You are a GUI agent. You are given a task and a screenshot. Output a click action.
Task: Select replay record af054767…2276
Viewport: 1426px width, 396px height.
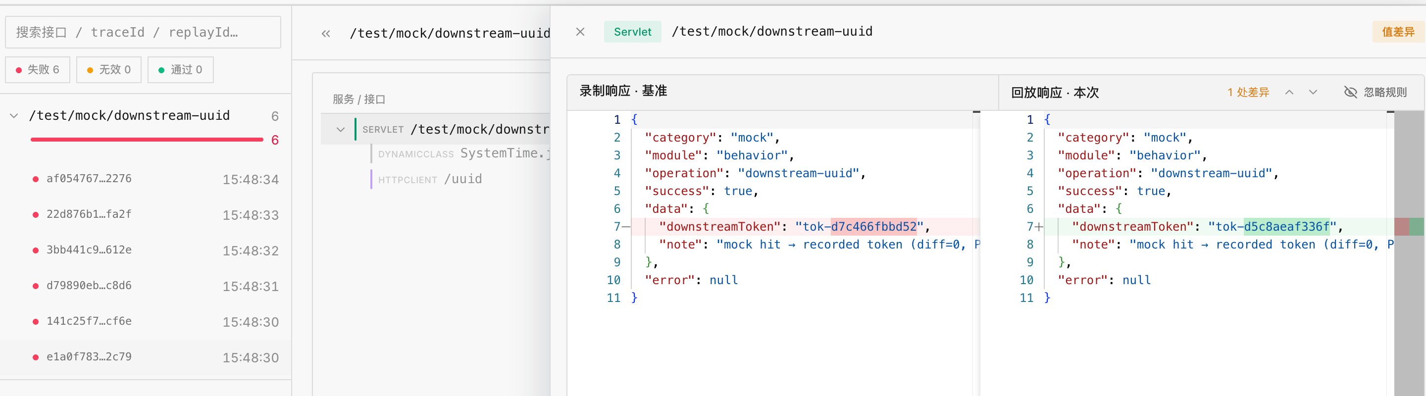click(x=146, y=179)
